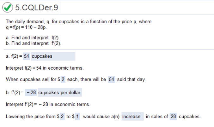Click the 'b. Find and interpret f′(2).' instruction
214x127 pixels.
34,43
